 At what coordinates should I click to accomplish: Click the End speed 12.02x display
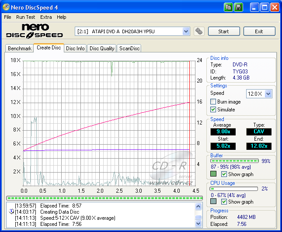click(259, 146)
